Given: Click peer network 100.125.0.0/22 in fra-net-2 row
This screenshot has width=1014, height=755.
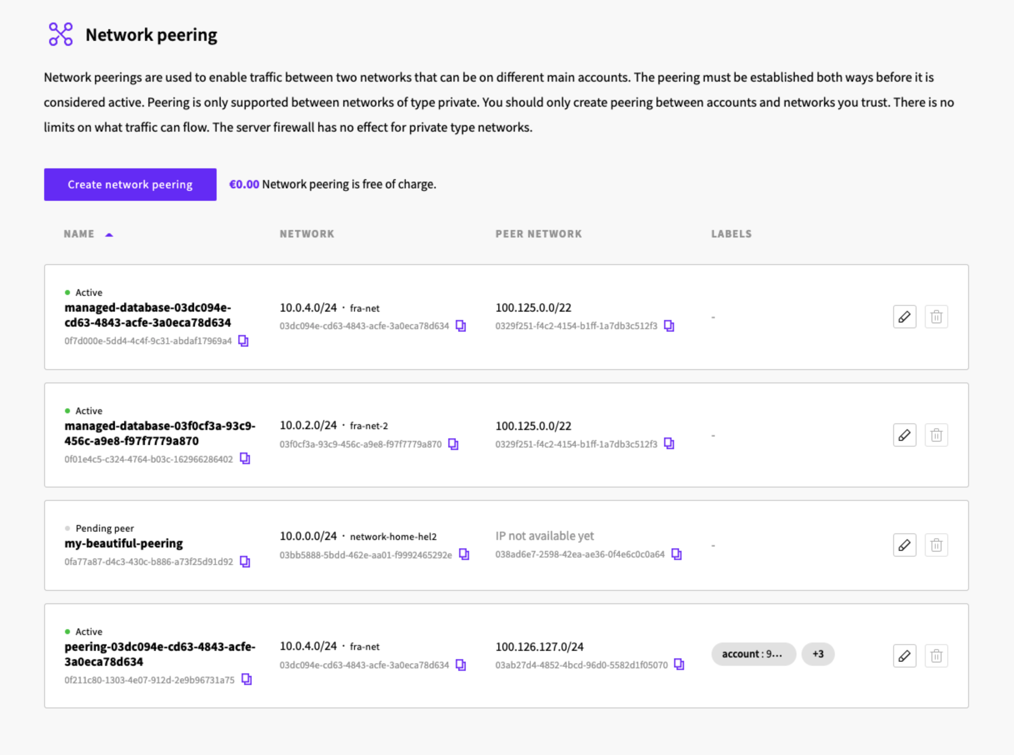Looking at the screenshot, I should [533, 426].
